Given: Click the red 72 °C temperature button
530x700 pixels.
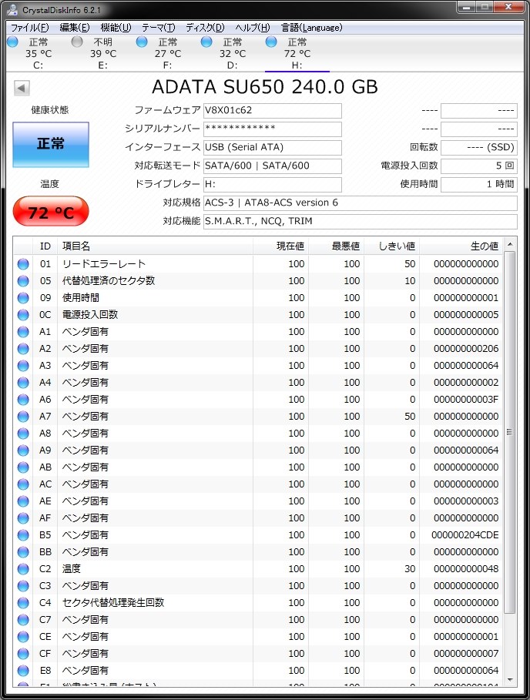Looking at the screenshot, I should [x=51, y=212].
